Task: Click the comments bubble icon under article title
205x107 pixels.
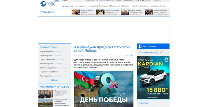Action: pos(131,56)
